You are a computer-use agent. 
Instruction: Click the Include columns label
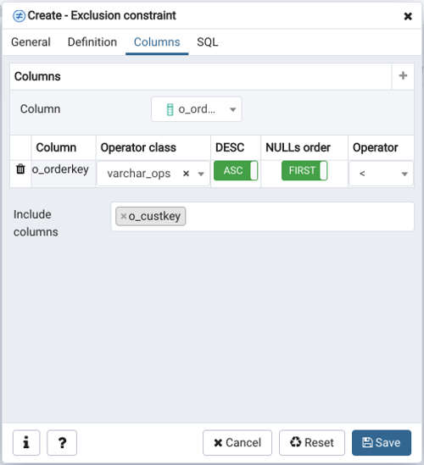[36, 223]
